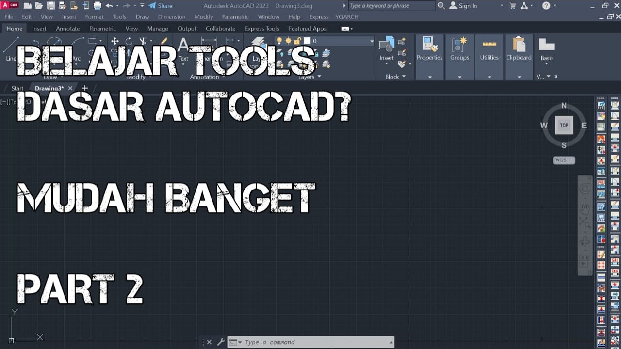Expand the Groups panel arrow
The height and width of the screenshot is (349, 621).
[x=459, y=77]
